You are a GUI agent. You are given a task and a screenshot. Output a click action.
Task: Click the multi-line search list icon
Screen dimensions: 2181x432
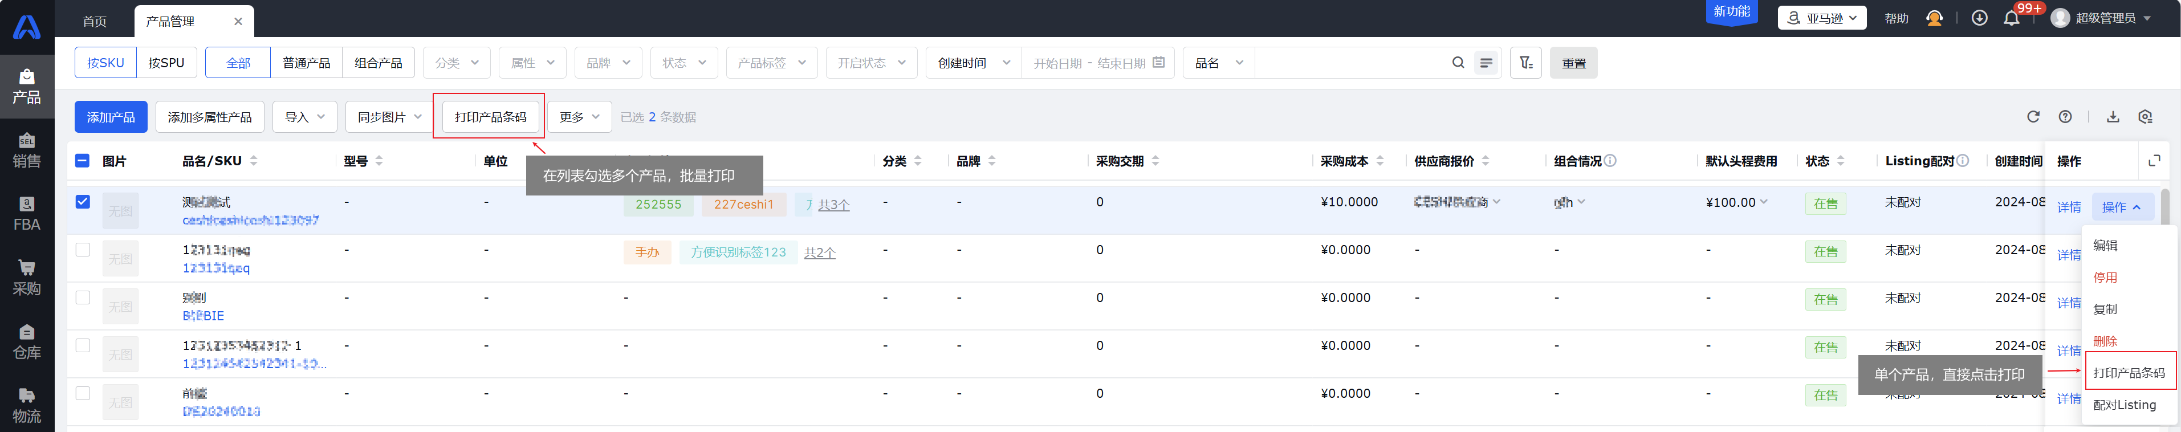[1486, 63]
